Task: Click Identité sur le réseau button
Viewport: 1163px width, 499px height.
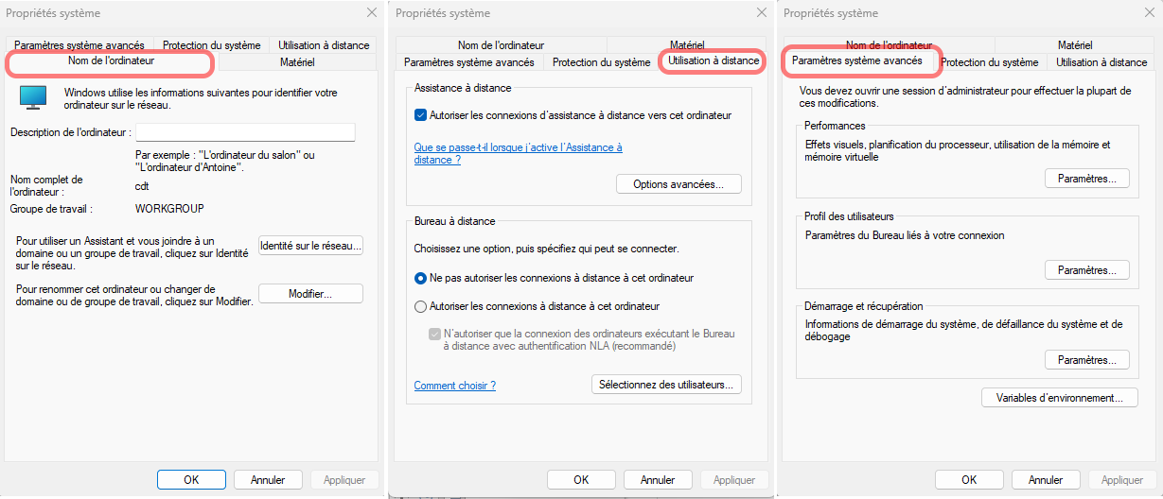Action: click(310, 246)
